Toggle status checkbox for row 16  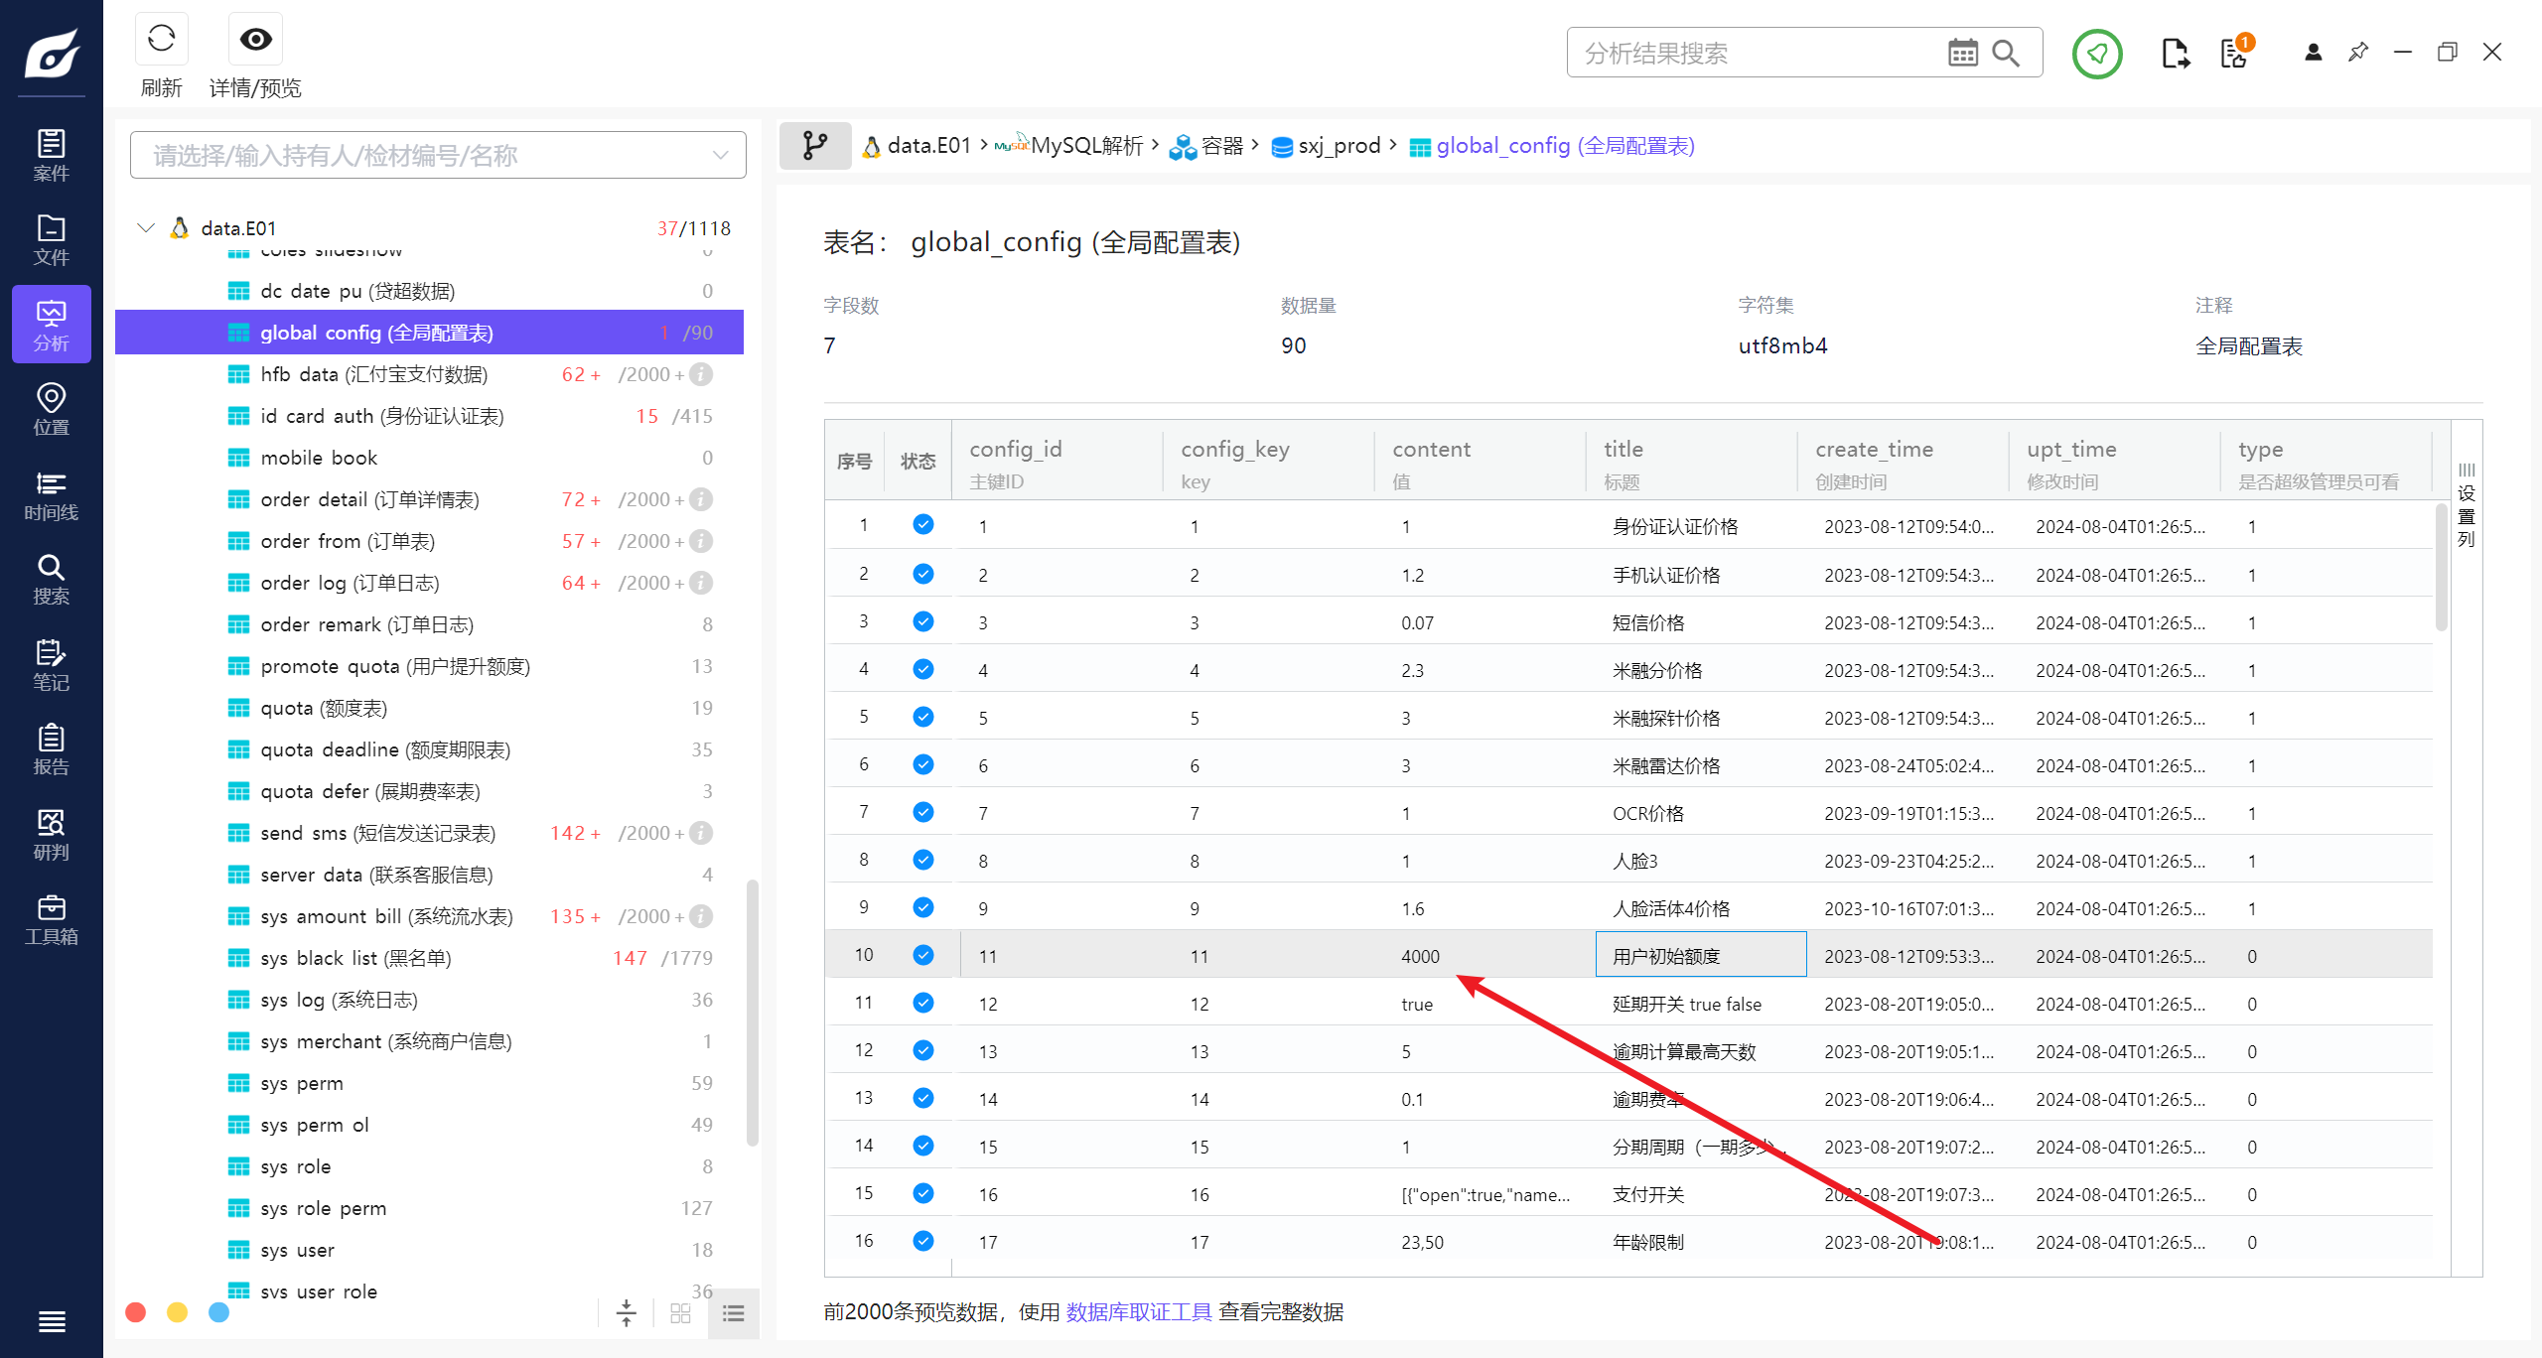point(922,1241)
